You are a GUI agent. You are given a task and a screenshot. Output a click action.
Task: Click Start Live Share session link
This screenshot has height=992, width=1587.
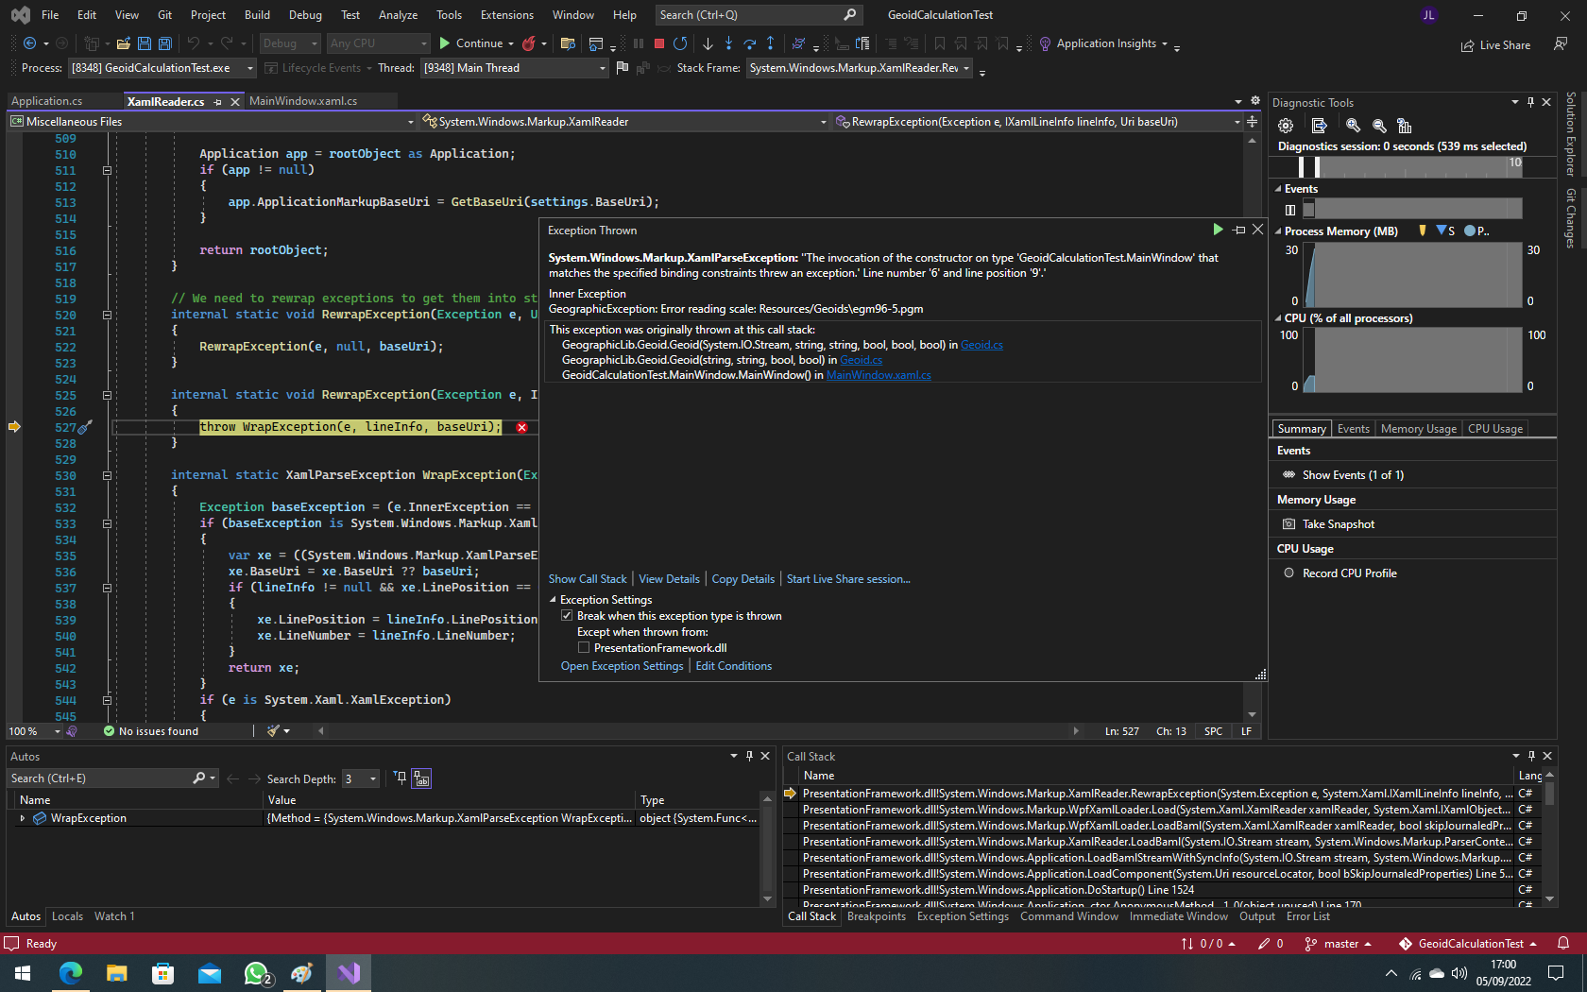[848, 579]
